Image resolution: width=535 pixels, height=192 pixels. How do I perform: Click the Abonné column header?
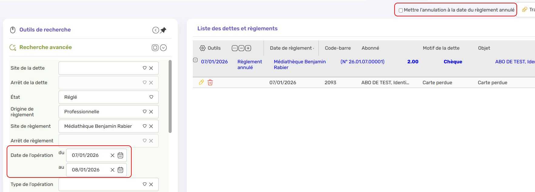[x=370, y=48]
